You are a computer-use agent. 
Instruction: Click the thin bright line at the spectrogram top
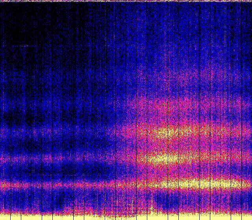pos(126,1)
